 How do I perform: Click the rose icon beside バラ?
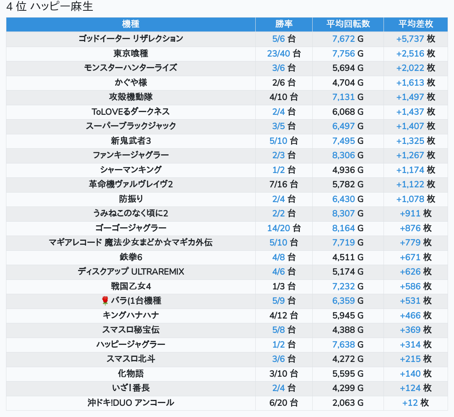[105, 301]
